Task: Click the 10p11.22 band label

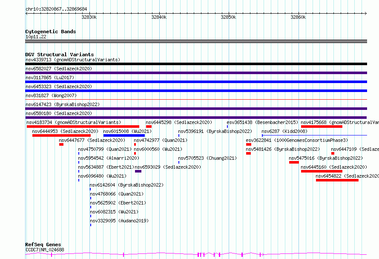Action: click(36, 37)
